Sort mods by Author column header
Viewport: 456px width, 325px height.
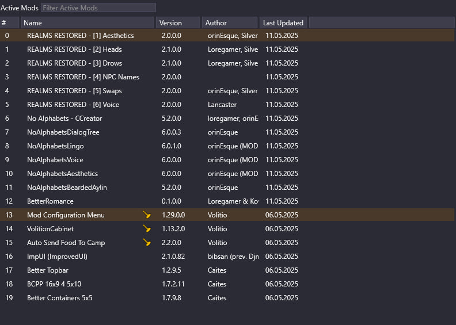click(x=230, y=22)
